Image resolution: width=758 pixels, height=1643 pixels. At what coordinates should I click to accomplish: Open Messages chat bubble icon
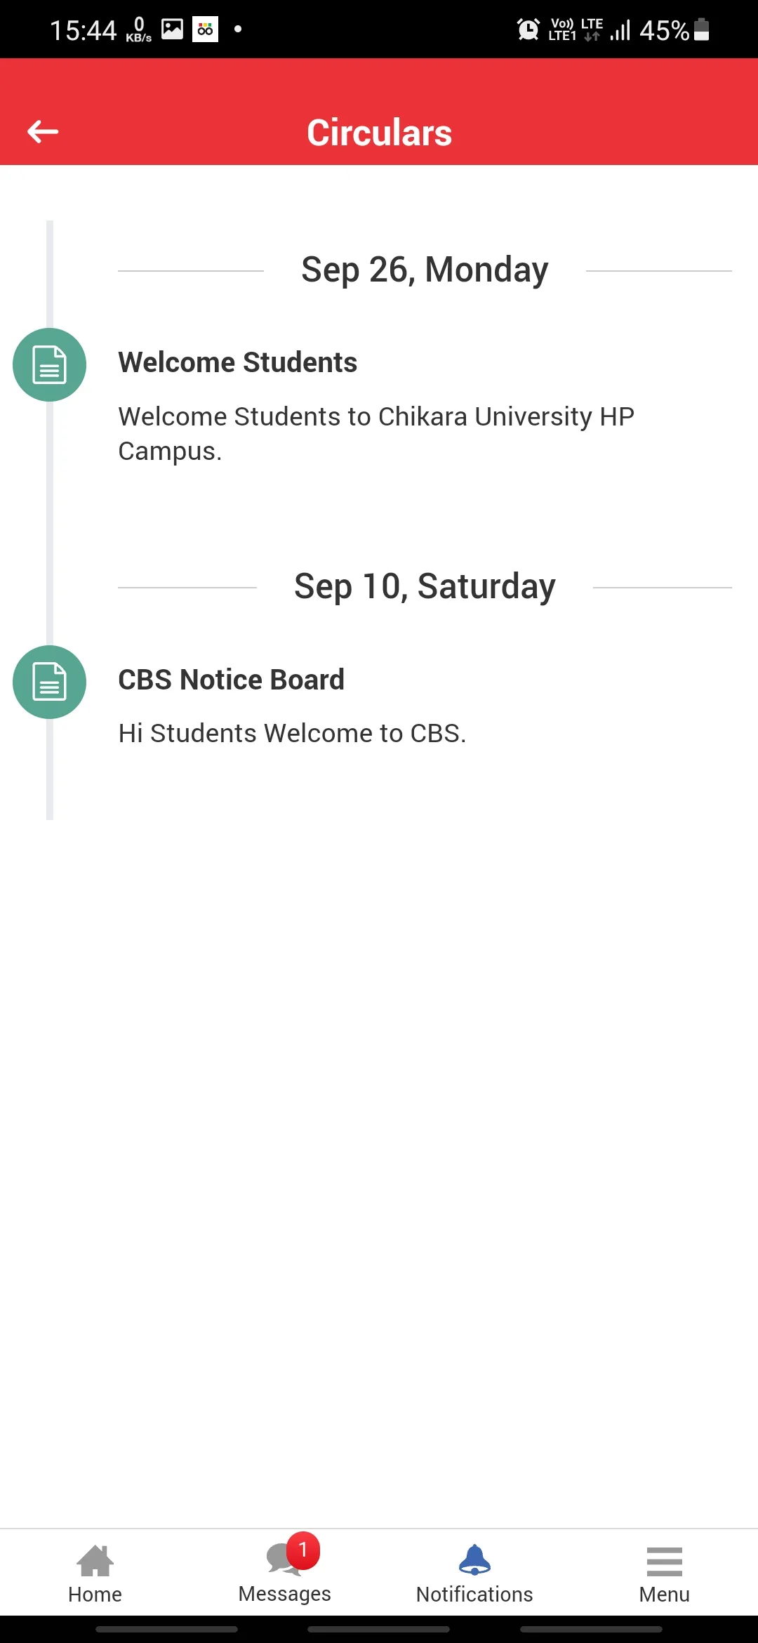click(x=282, y=1560)
